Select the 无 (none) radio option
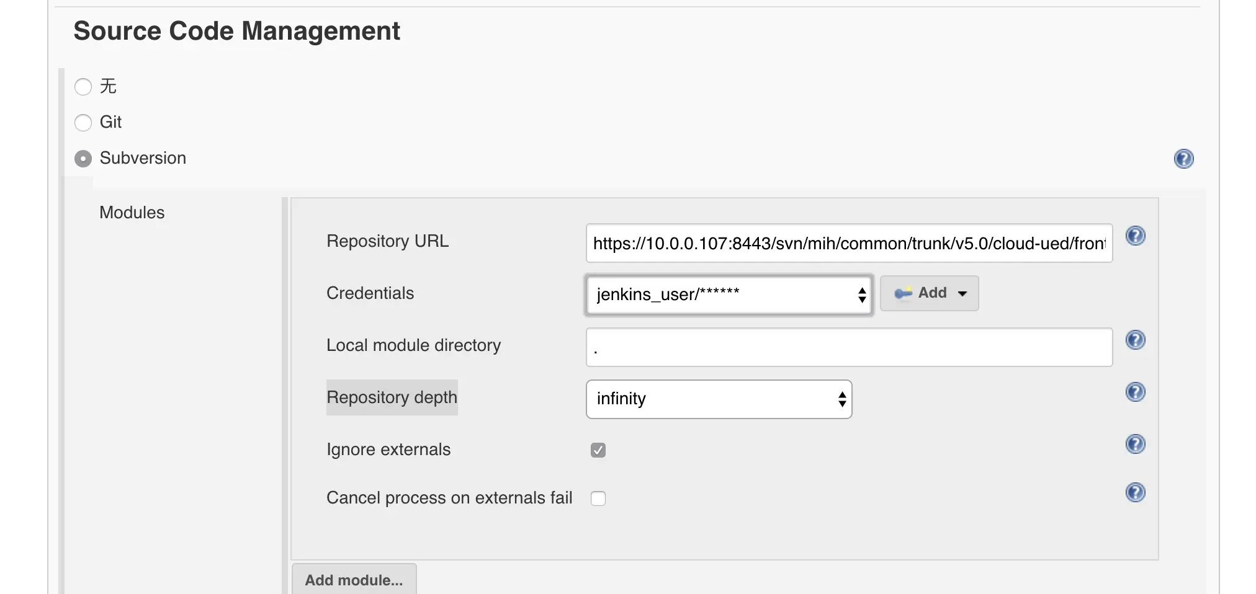 (x=83, y=87)
